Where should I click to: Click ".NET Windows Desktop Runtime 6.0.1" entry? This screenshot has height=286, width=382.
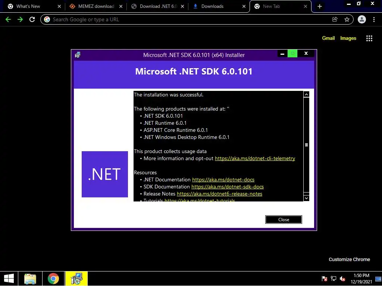187,137
